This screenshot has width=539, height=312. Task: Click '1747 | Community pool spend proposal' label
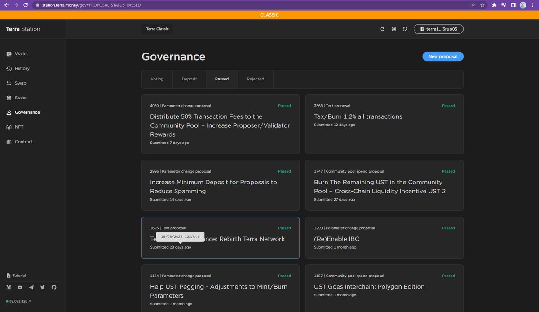[x=349, y=171]
